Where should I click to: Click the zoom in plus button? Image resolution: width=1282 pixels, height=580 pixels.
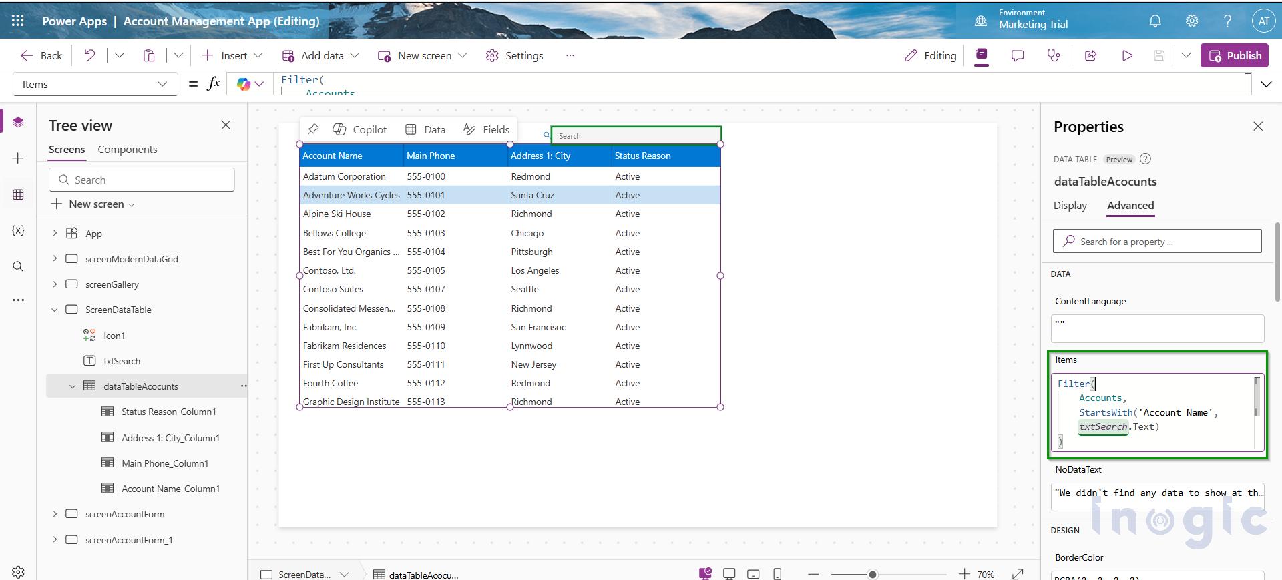(x=964, y=574)
